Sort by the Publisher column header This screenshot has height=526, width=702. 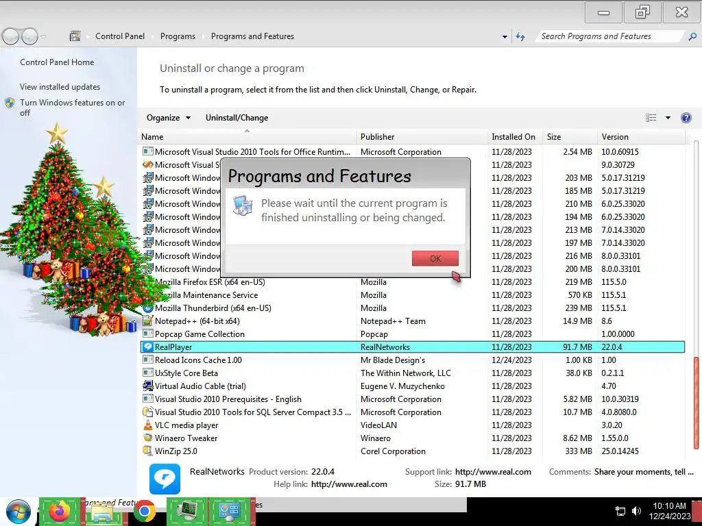click(422, 137)
